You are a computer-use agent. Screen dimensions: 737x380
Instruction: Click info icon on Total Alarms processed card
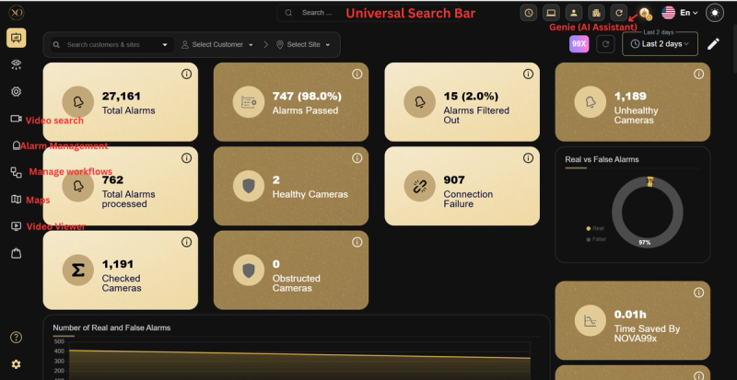click(187, 158)
